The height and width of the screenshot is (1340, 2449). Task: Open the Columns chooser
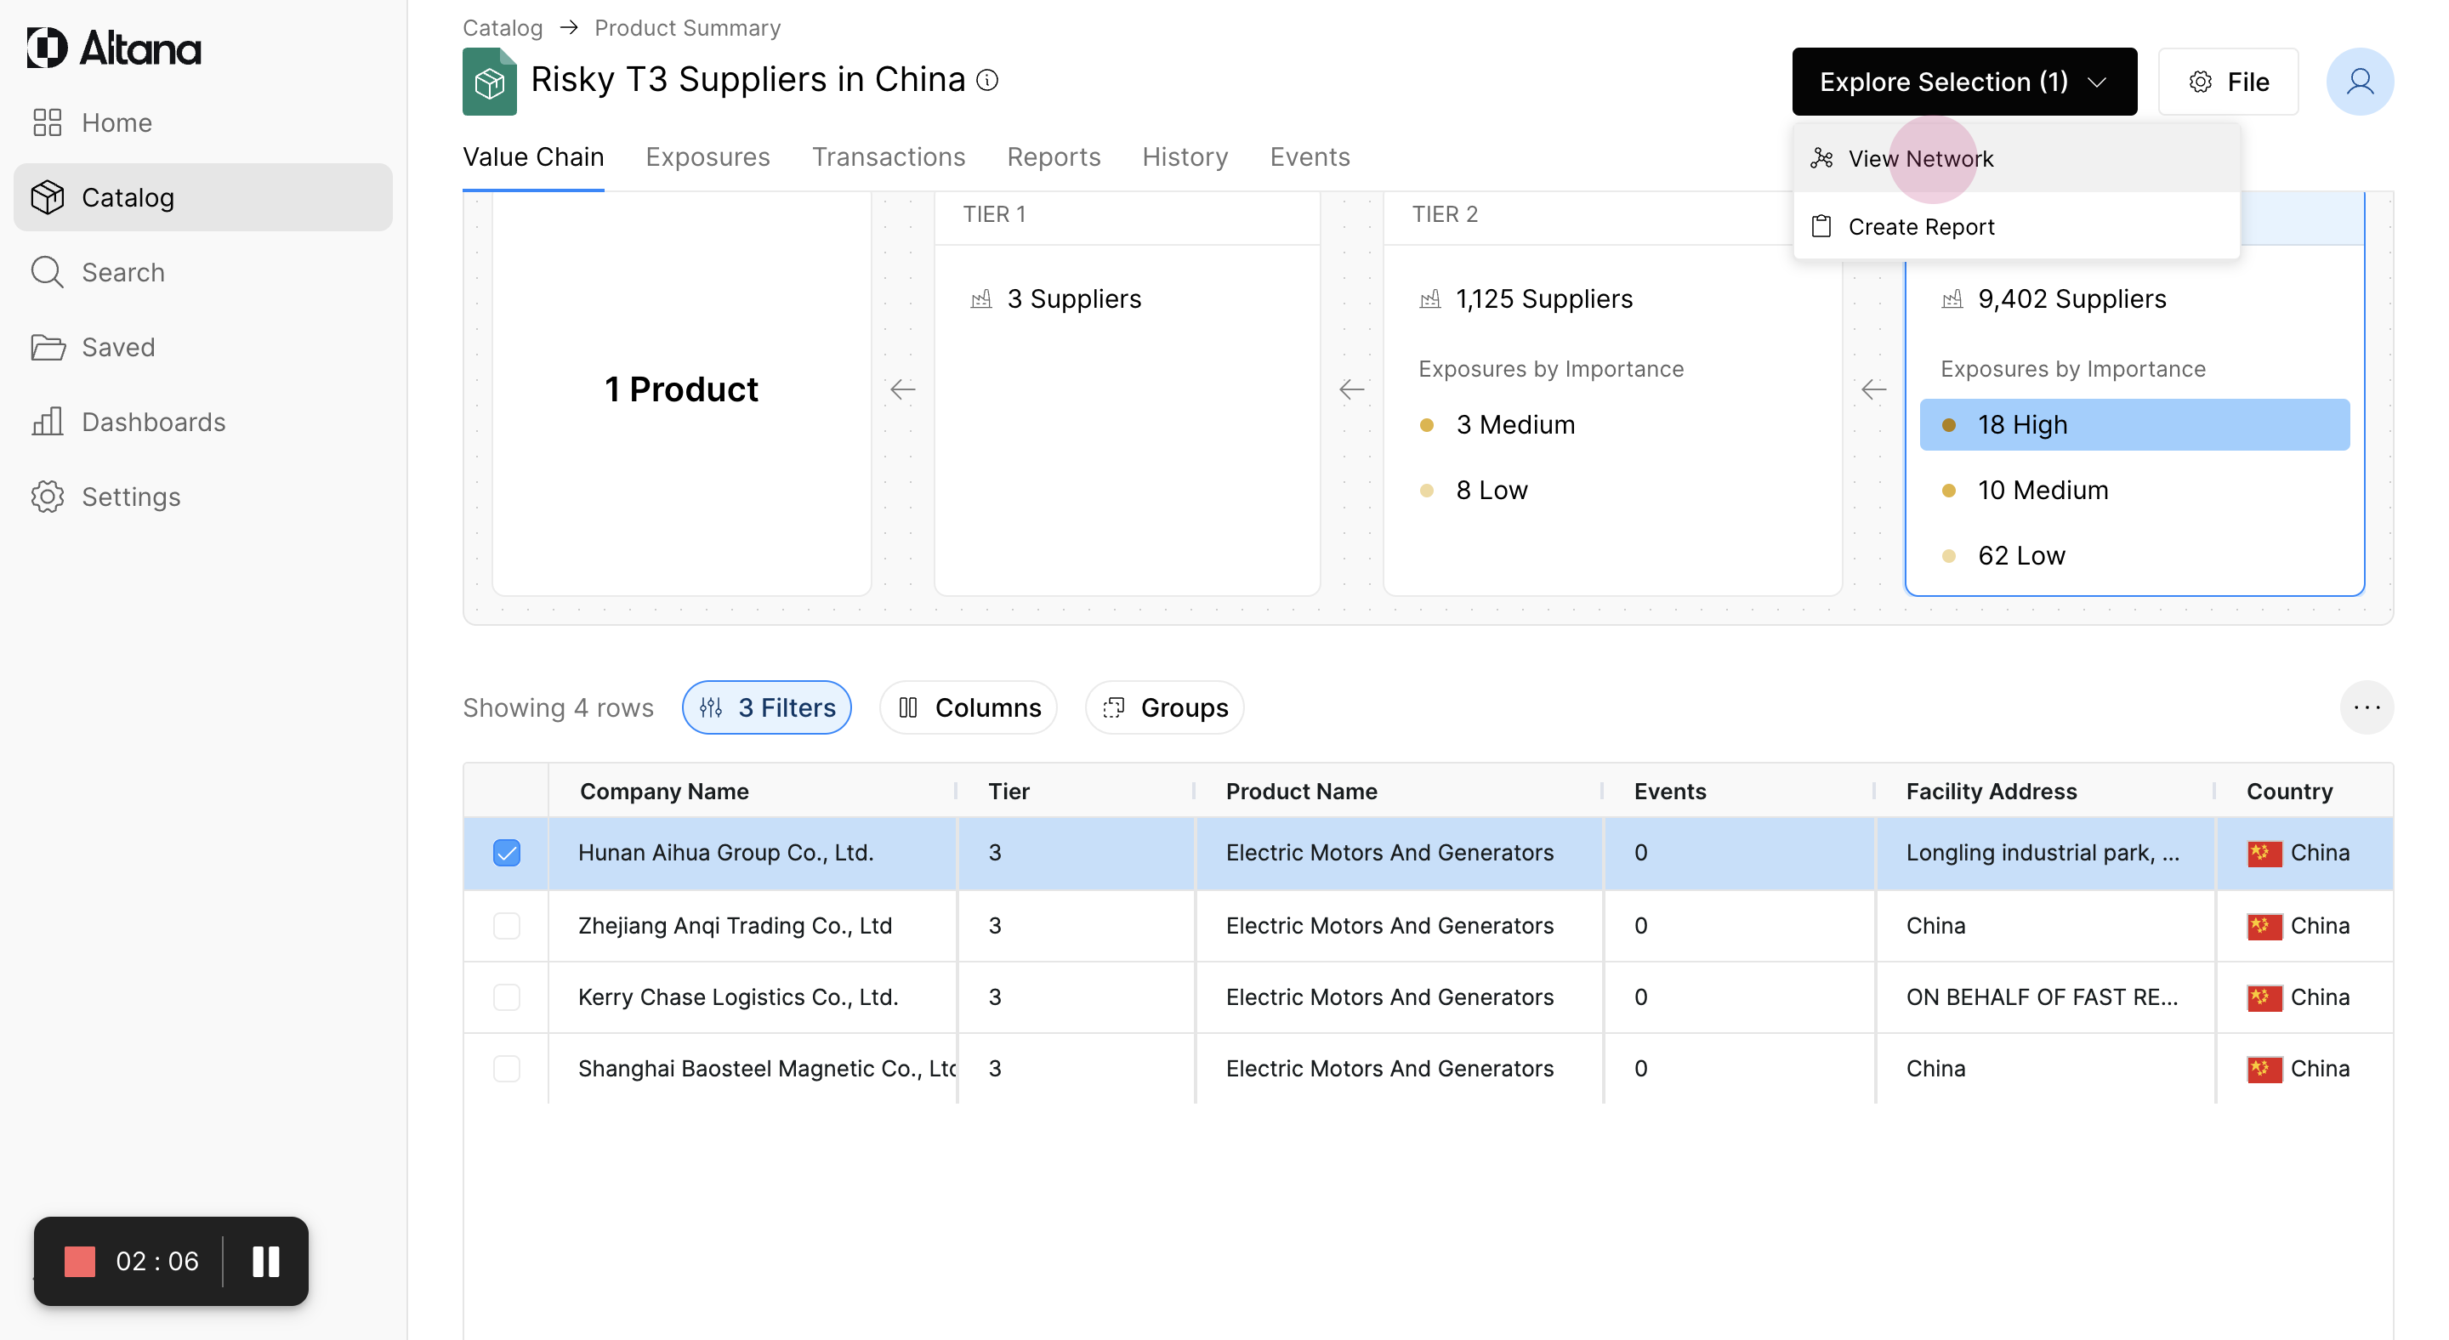pos(968,708)
